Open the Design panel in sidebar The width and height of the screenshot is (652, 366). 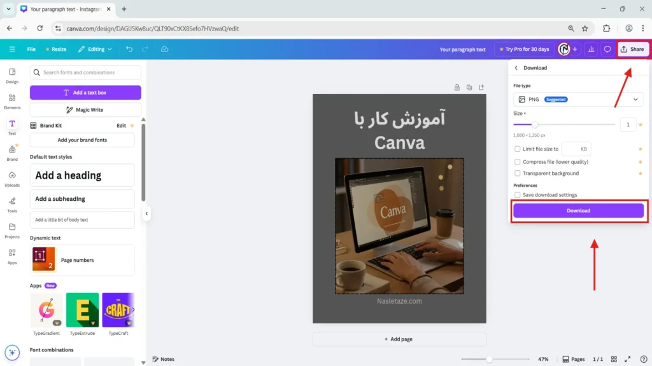coord(12,76)
